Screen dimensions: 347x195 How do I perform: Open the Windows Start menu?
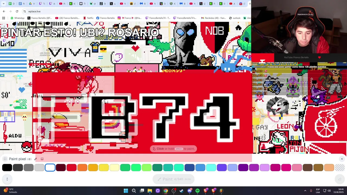click(x=126, y=191)
